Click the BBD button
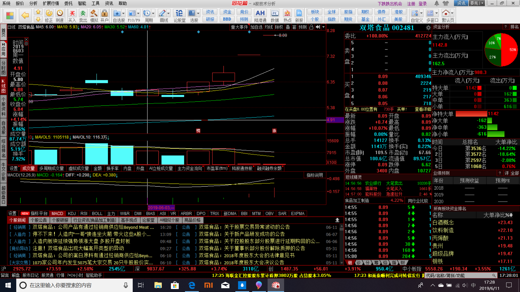520x292 pixels. [227, 19]
